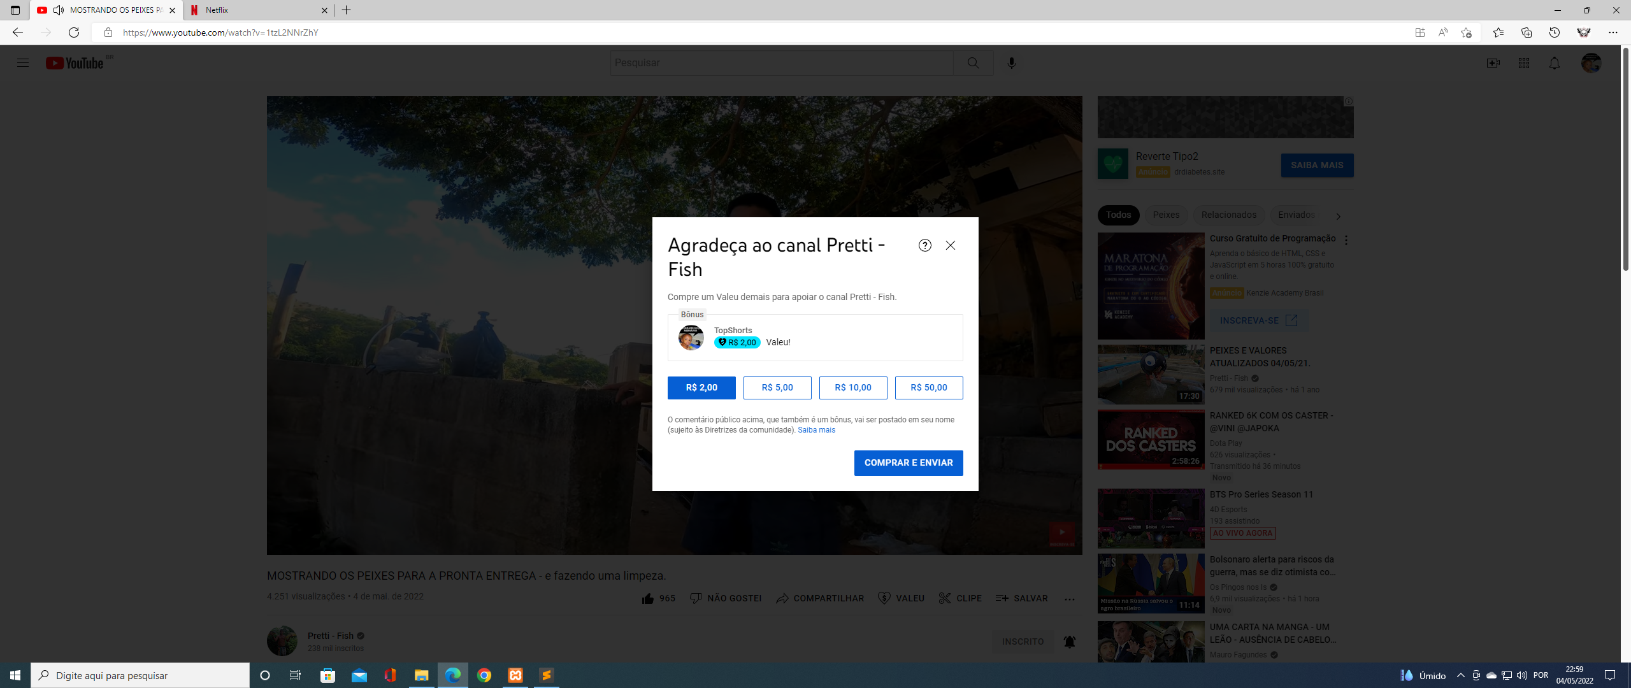This screenshot has width=1631, height=688.
Task: Open the Saiba mais link
Action: (x=816, y=430)
